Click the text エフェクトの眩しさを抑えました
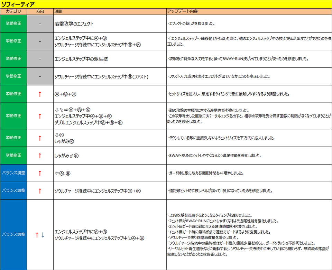 pyautogui.click(x=192, y=24)
